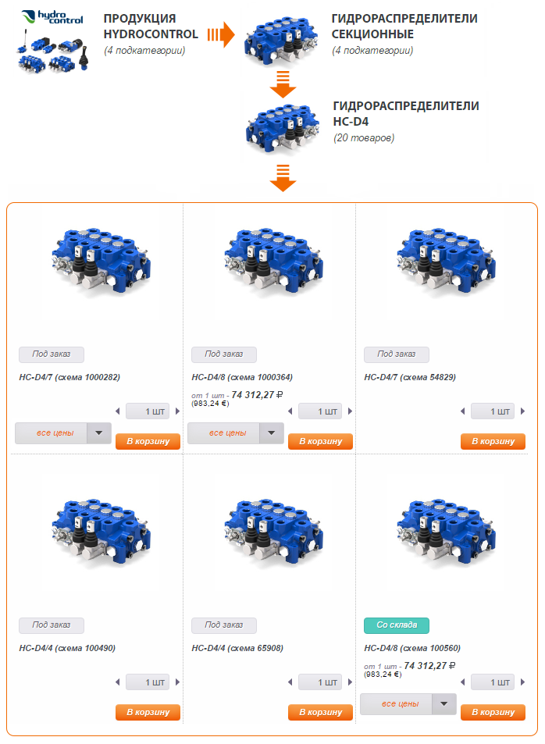545x744 pixels.
Task: Open HC-D4/7 (схема 1000282) product title
Action: point(69,377)
